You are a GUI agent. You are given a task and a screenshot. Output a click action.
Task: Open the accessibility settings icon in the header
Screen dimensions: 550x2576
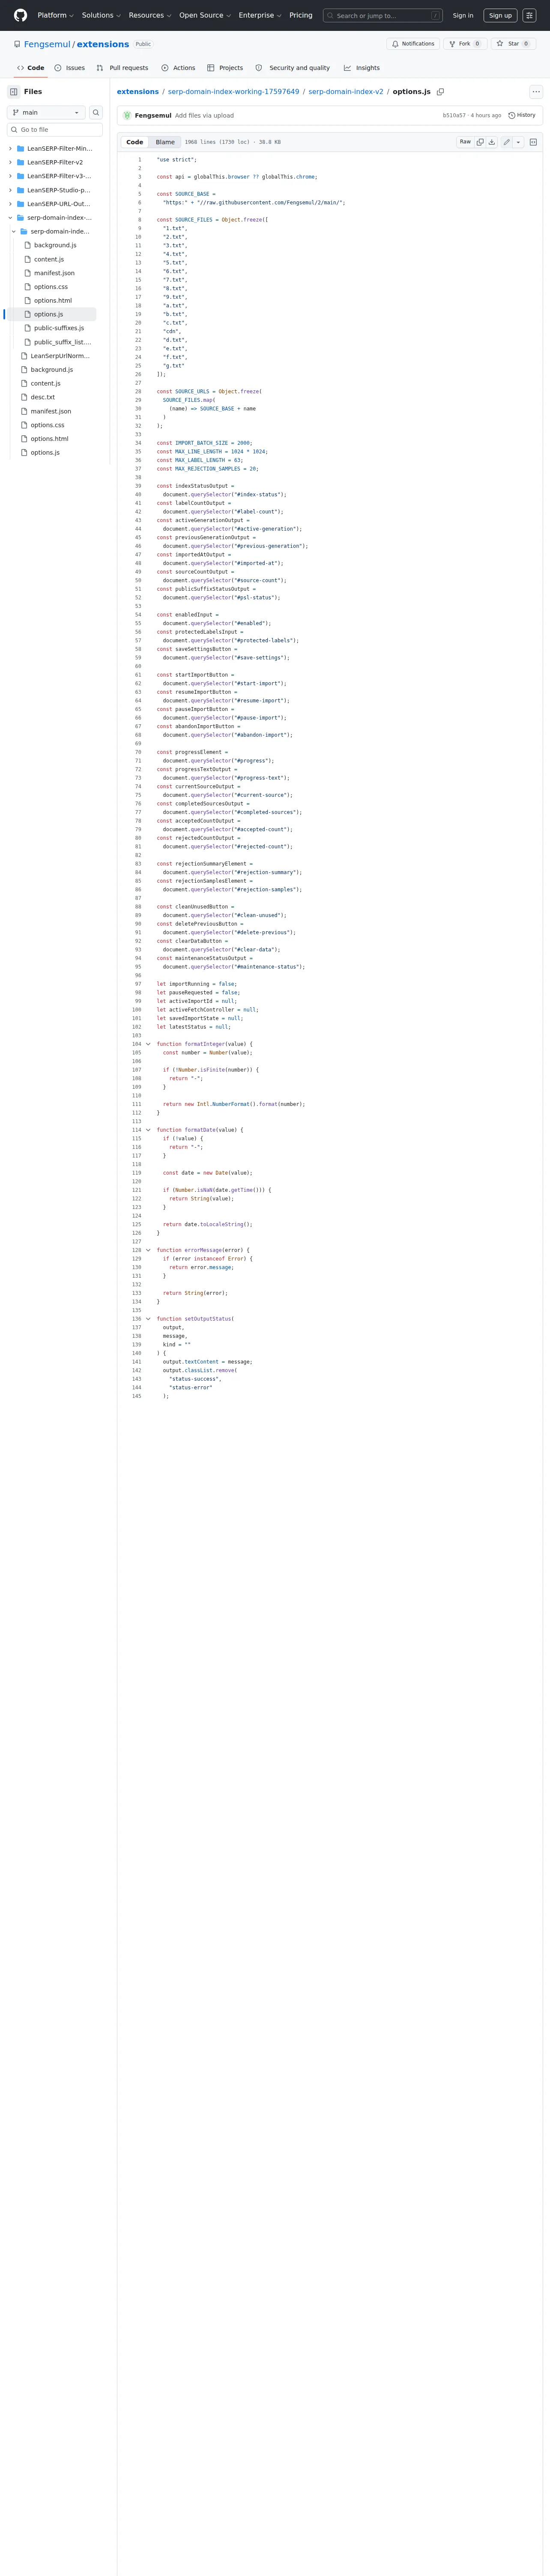529,15
